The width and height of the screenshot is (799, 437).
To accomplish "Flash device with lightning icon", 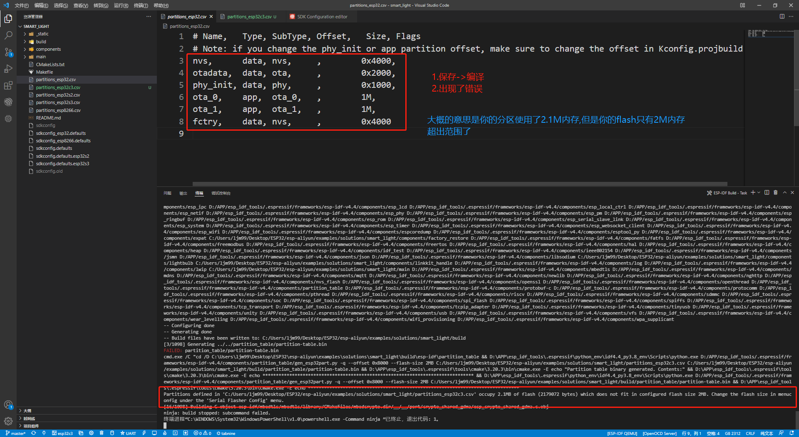I will click(x=144, y=433).
